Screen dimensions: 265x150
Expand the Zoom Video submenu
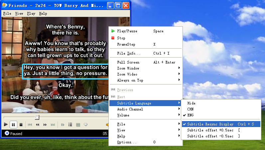pos(146,74)
